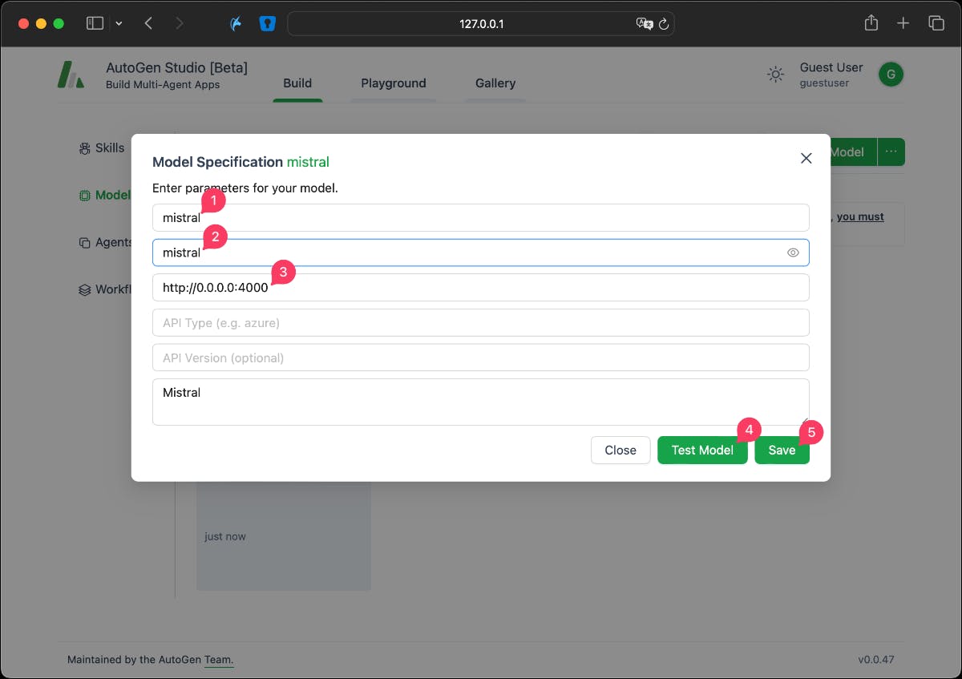Open Skills in the left sidebar
The image size is (962, 679).
pyautogui.click(x=103, y=148)
